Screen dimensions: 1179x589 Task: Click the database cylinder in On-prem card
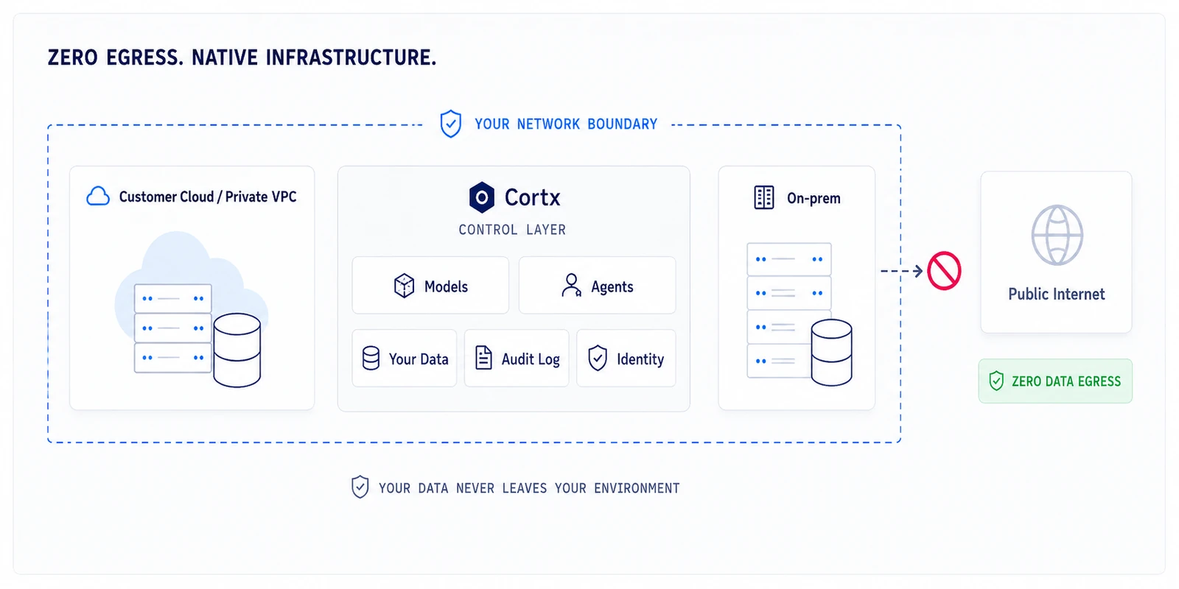click(832, 352)
